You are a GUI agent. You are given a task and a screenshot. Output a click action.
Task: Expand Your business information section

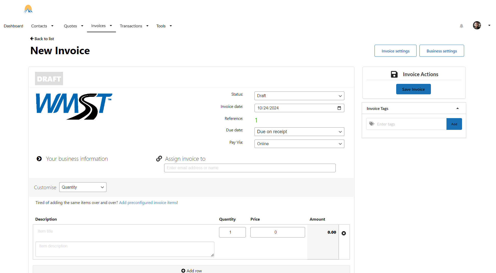pos(39,159)
